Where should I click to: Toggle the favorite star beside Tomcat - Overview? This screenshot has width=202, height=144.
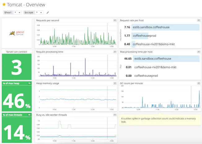coord(4,5)
